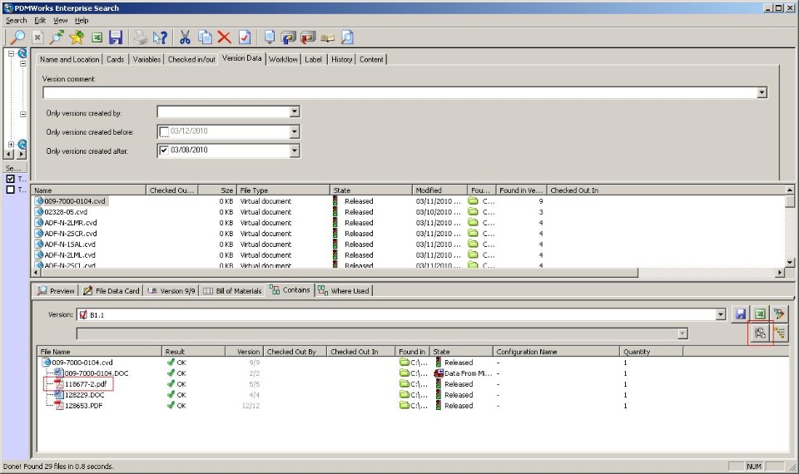The height and width of the screenshot is (474, 799).
Task: Open the Bill of Materials tab
Action: click(x=232, y=291)
